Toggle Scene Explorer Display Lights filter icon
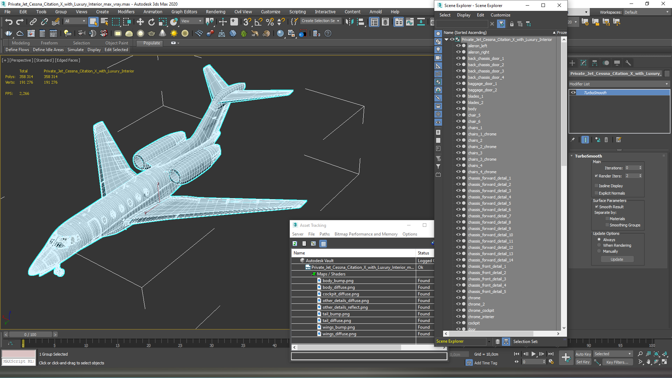 438,50
